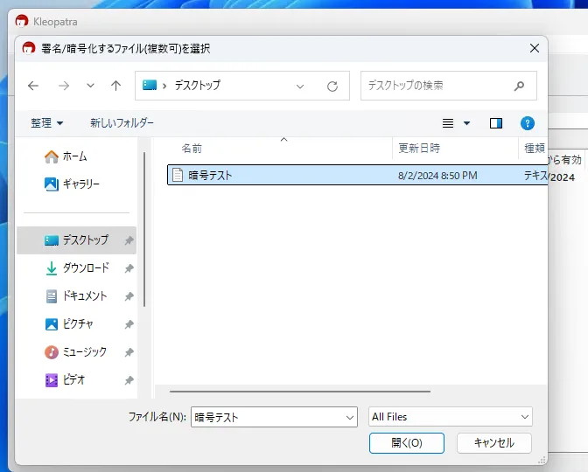Image resolution: width=588 pixels, height=472 pixels.
Task: Select デスクトップ in navigation pane
Action: coord(76,240)
